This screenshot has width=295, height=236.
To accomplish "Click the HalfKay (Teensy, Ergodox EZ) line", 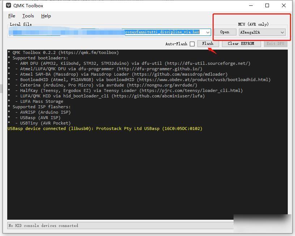I will [125, 90].
